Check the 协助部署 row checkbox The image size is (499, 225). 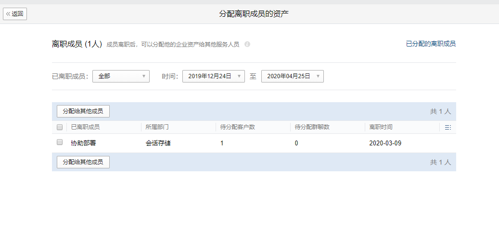tap(60, 142)
